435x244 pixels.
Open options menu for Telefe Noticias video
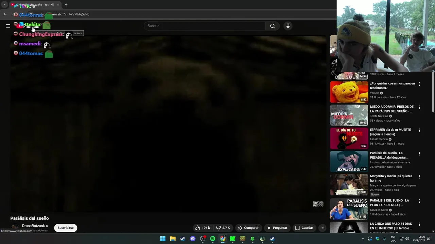coord(419,107)
